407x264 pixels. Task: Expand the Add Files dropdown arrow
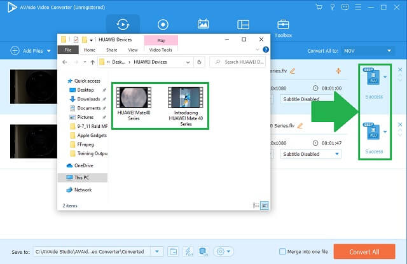[49, 51]
